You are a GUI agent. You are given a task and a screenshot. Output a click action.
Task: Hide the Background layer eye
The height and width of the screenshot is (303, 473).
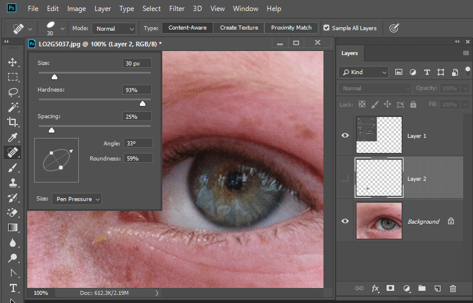click(x=345, y=221)
